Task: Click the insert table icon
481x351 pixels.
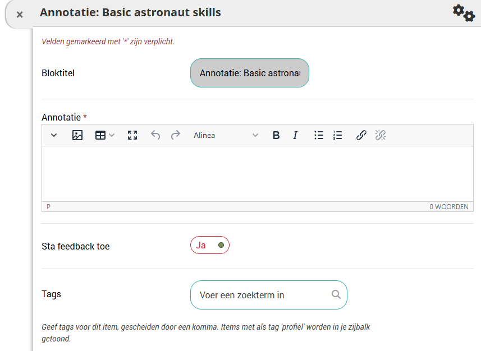Action: tap(100, 135)
